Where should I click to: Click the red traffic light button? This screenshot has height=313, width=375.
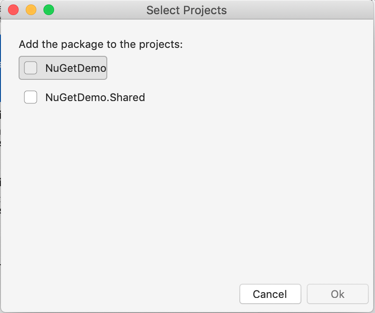click(13, 9)
